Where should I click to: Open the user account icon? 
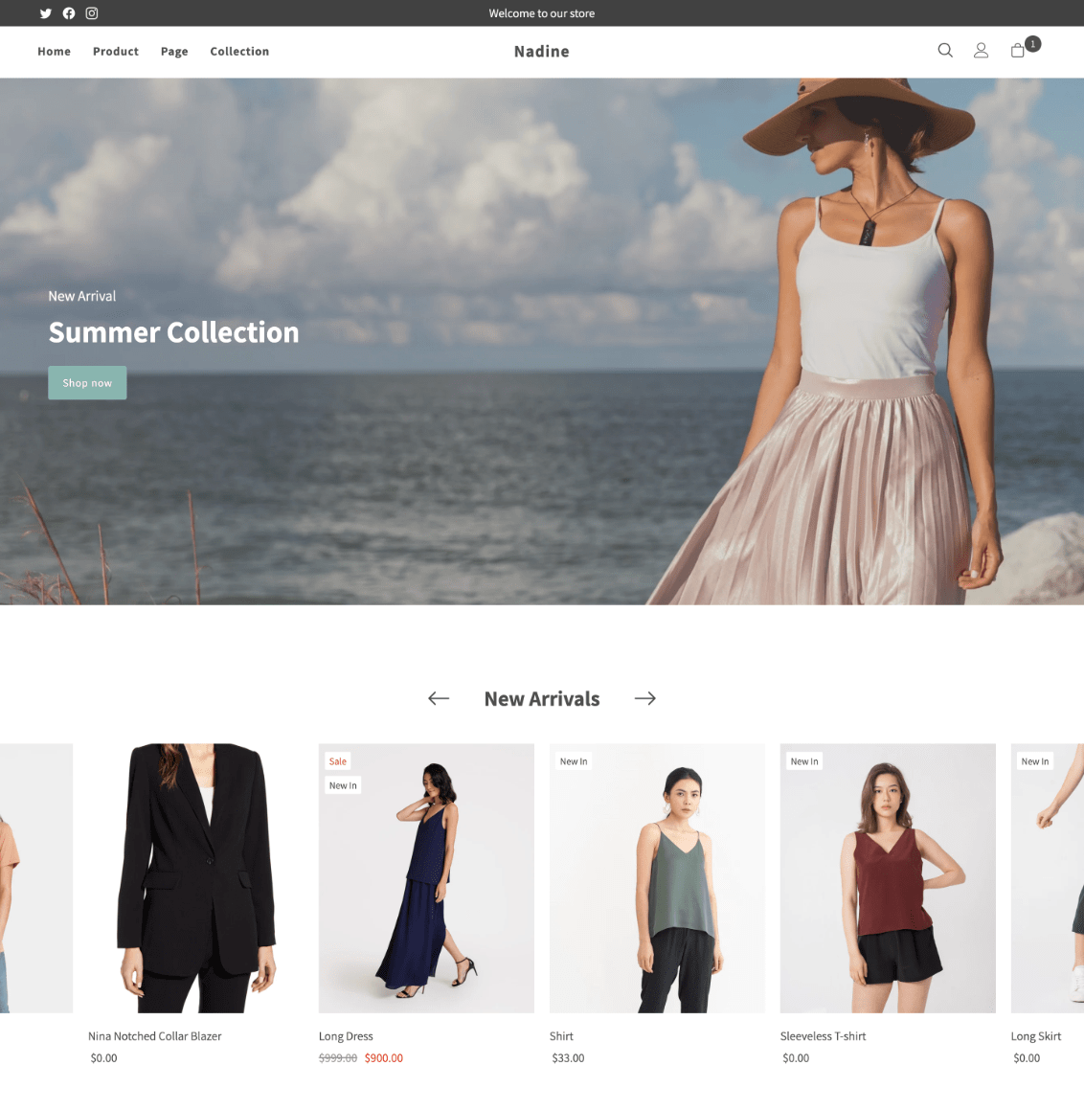981,51
